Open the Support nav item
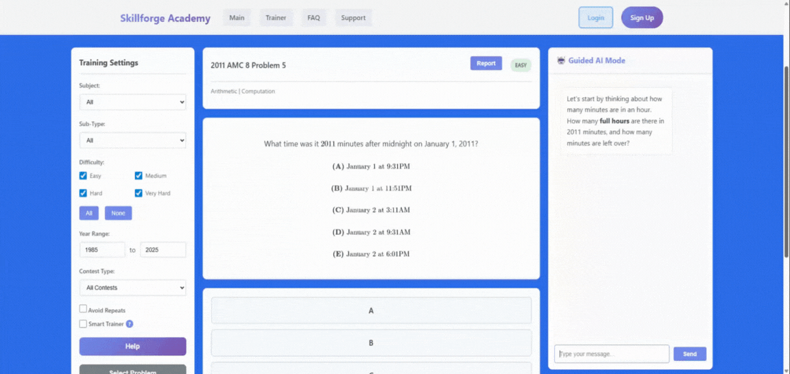The image size is (790, 374). pos(353,18)
